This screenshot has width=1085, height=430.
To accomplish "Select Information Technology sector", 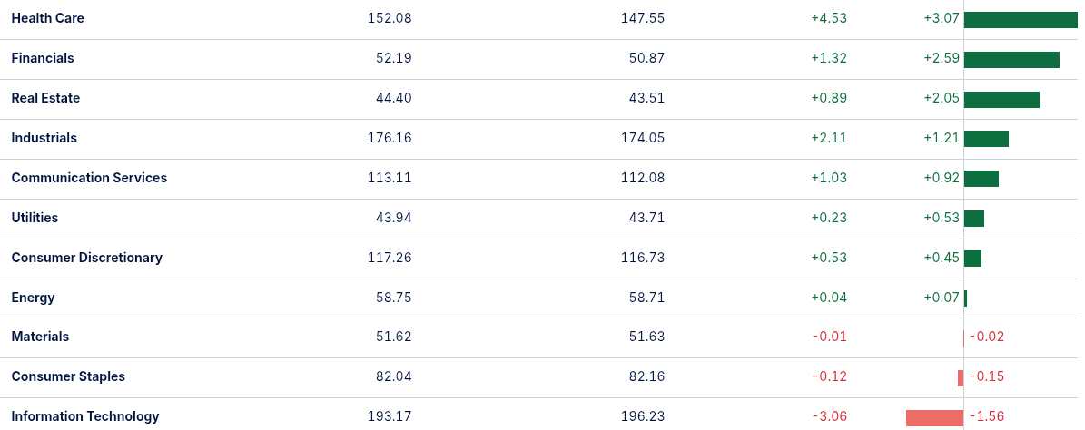I will [x=85, y=416].
